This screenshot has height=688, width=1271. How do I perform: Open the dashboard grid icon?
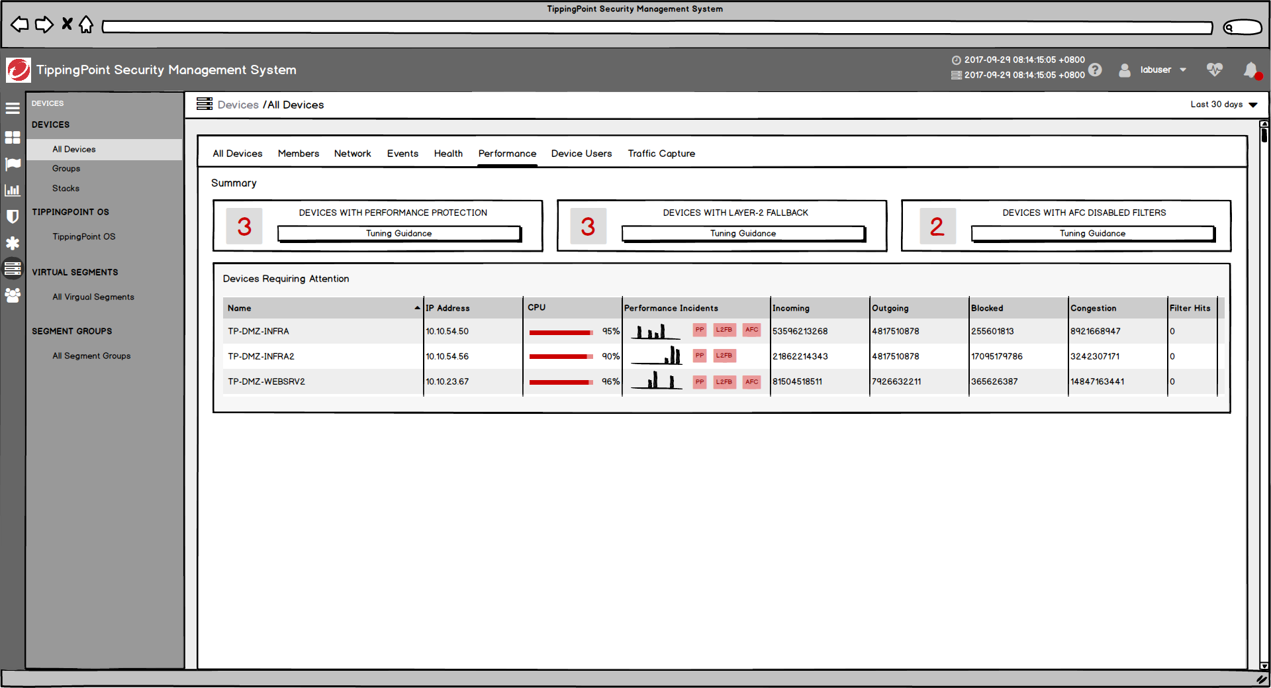pyautogui.click(x=13, y=137)
